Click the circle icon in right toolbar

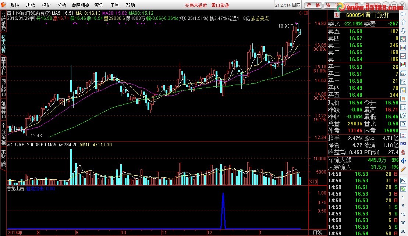(403, 124)
